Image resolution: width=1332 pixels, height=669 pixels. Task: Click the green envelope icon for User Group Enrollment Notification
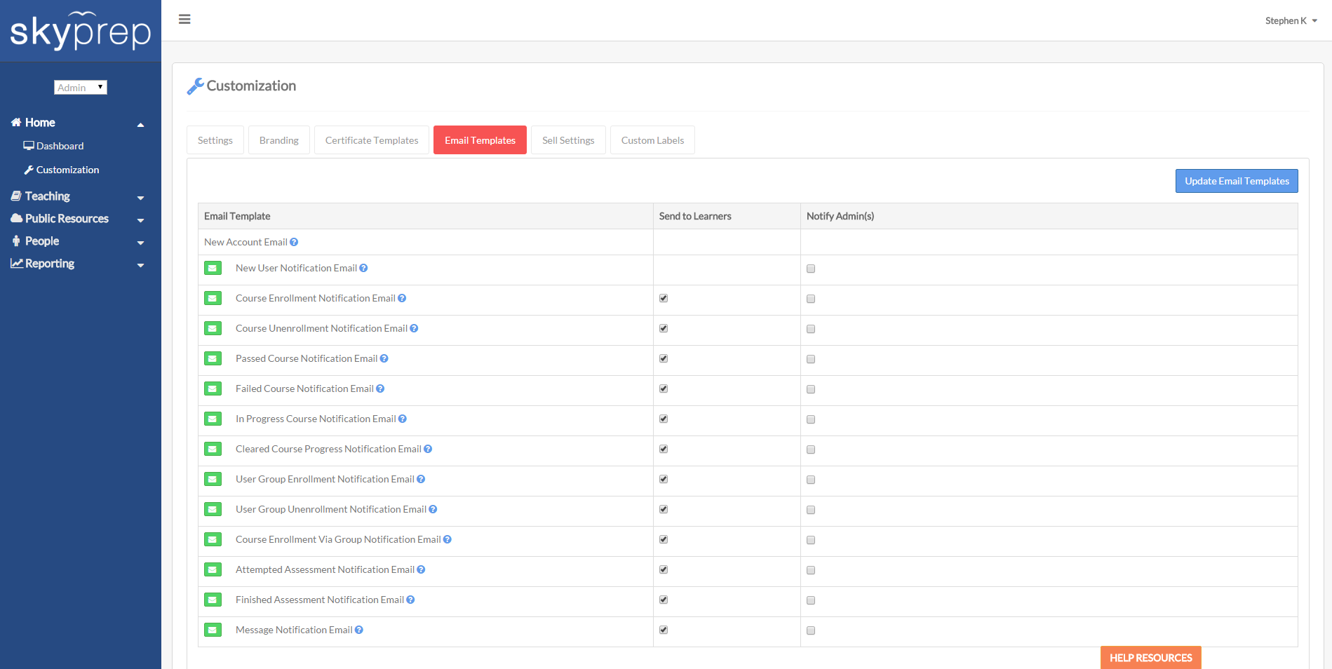tap(213, 479)
